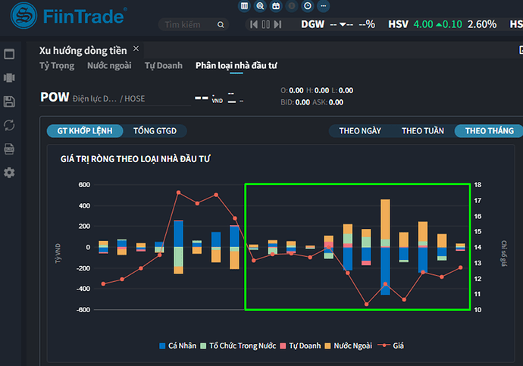Pause the scrolling ticker tape
Viewport: 523px width, 366px height.
[x=266, y=24]
